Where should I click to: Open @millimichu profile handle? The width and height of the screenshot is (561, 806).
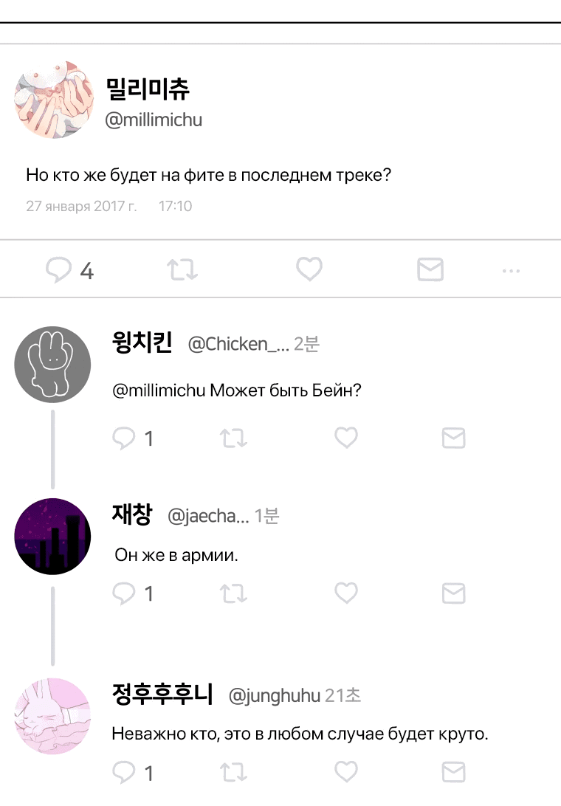pyautogui.click(x=154, y=120)
